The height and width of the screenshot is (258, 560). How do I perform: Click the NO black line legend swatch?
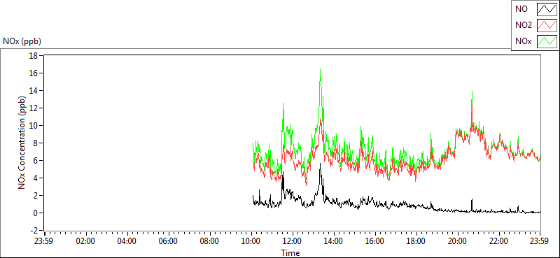tap(547, 9)
